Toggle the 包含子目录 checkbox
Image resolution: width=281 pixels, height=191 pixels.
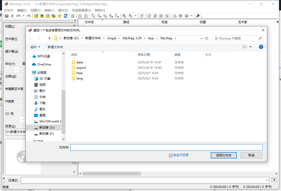[x=171, y=155]
